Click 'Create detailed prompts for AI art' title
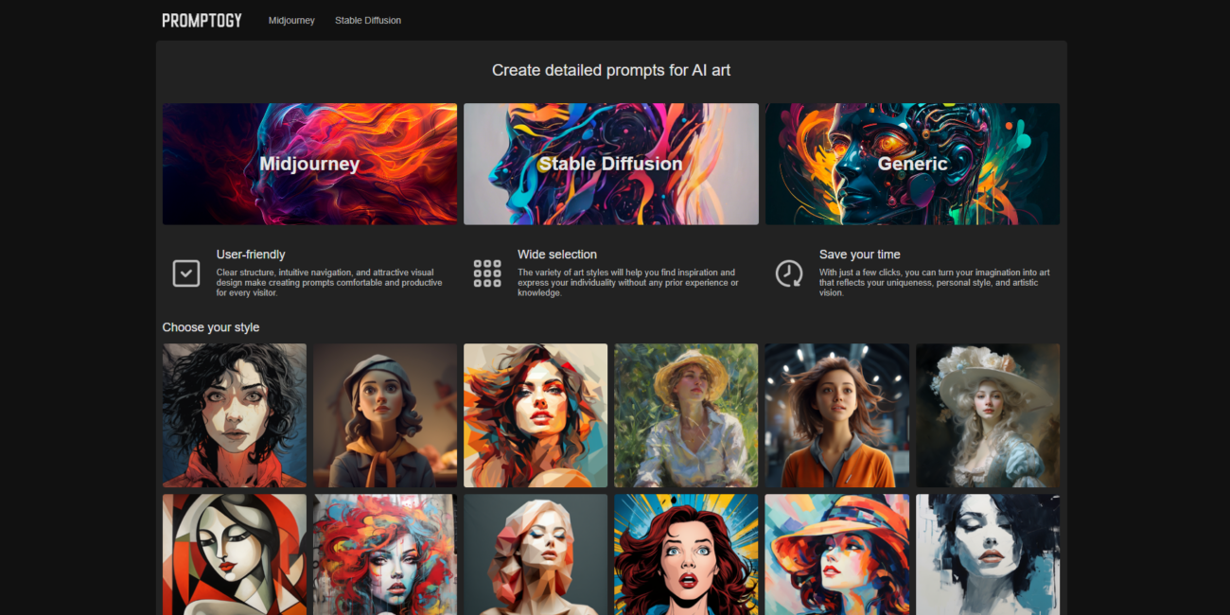The image size is (1230, 615). click(x=611, y=70)
